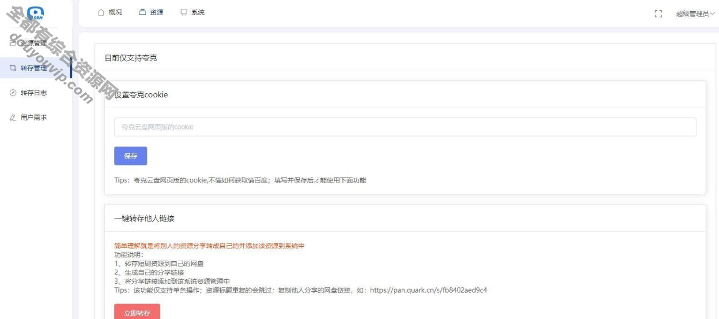Click the monitor icon beside 系统

[x=184, y=12]
